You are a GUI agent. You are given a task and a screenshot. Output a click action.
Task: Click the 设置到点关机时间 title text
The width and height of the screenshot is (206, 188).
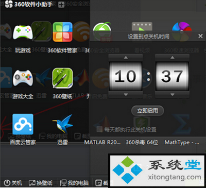point(148,37)
